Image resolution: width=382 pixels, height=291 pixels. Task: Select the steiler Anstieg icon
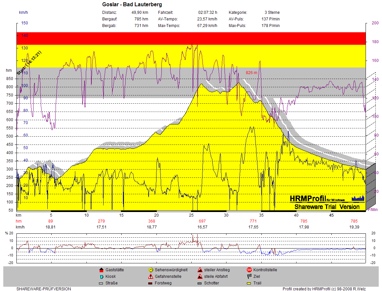coord(200,270)
